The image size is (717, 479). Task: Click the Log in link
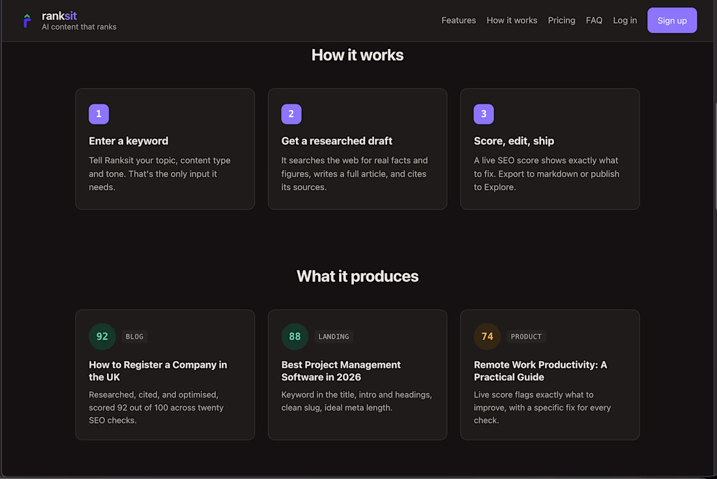pos(624,21)
